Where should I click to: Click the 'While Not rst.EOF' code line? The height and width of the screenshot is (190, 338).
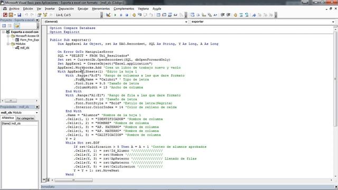[82, 143]
